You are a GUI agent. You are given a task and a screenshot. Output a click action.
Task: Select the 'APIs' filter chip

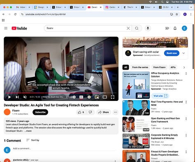pyautogui.click(x=173, y=67)
